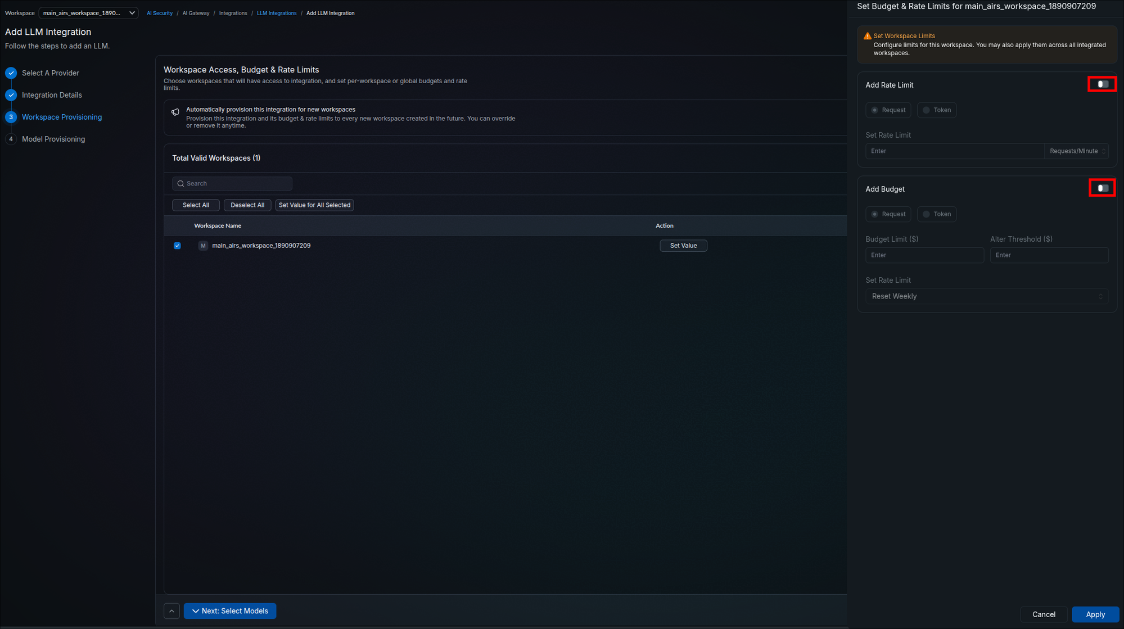Click the Cancel button

(1044, 614)
